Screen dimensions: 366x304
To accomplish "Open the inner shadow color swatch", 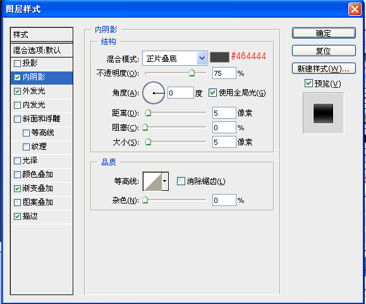I will pyautogui.click(x=219, y=57).
